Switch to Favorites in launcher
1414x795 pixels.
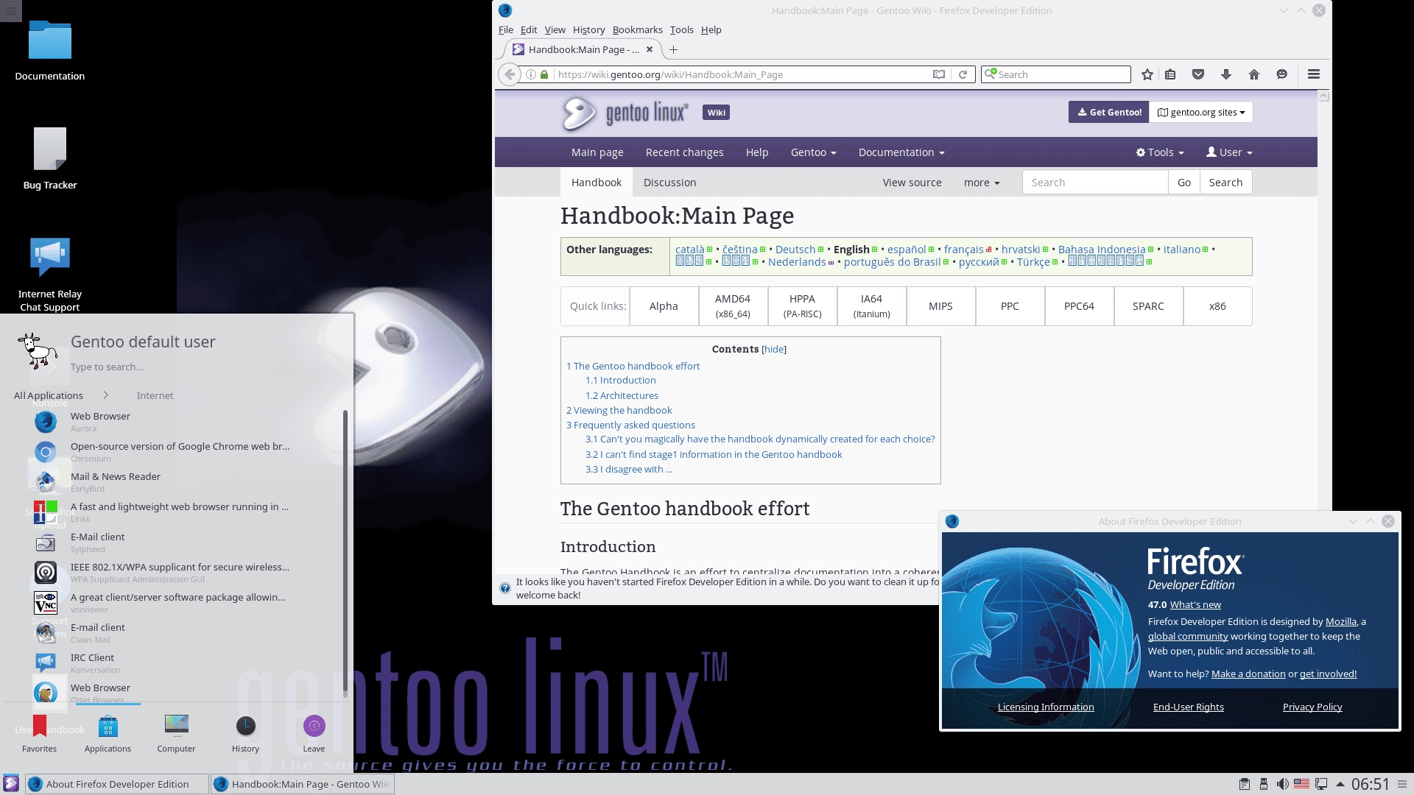click(40, 734)
